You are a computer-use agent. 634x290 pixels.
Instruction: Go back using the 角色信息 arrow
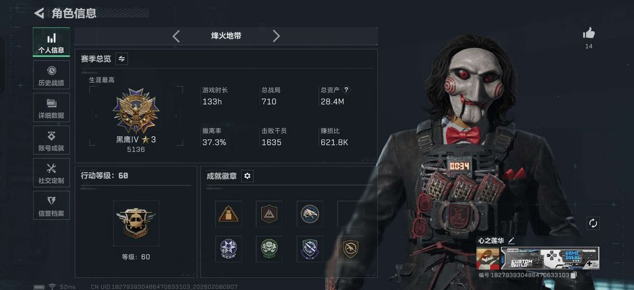(x=39, y=14)
